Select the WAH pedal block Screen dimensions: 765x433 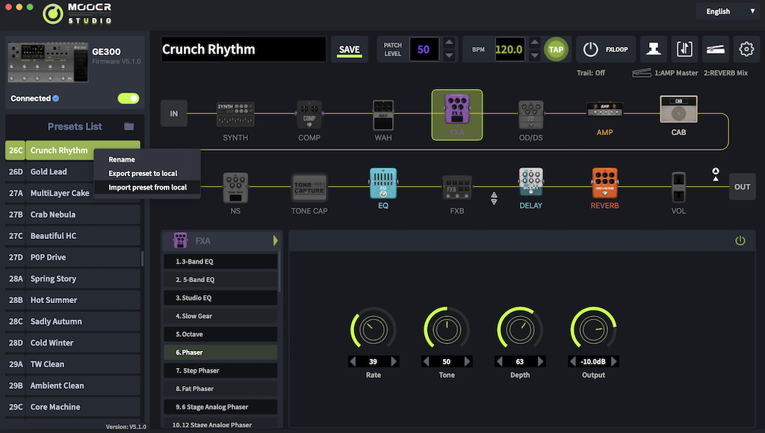pos(383,115)
